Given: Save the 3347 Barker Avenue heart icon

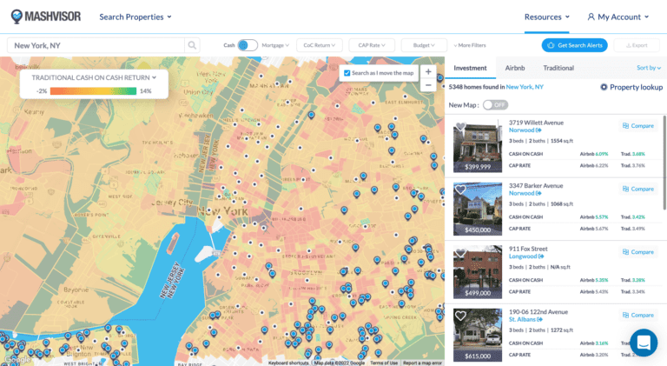Looking at the screenshot, I should (x=460, y=190).
